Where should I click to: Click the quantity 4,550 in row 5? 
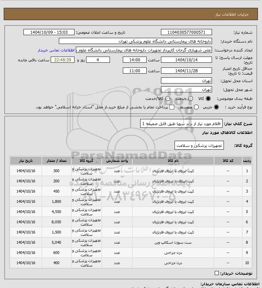click(x=56, y=212)
